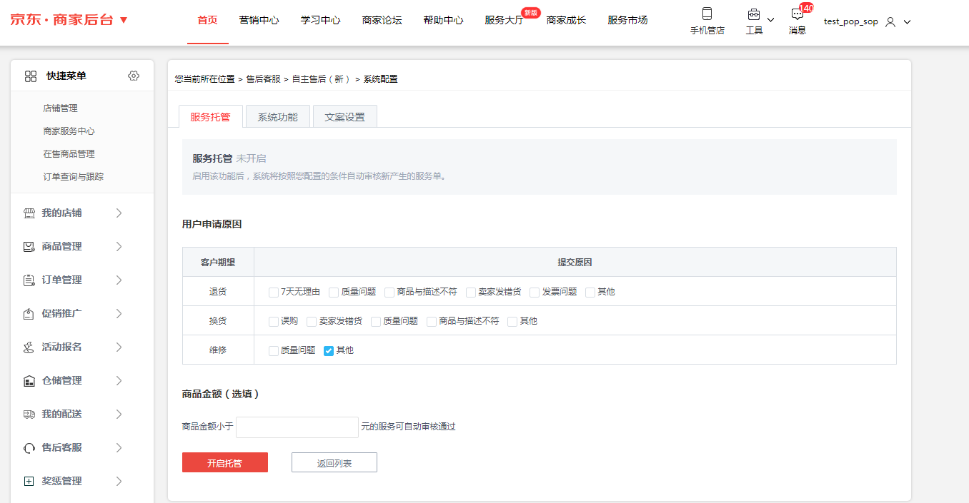
Task: Open 服务大厅 in the top navigation
Action: coord(505,20)
